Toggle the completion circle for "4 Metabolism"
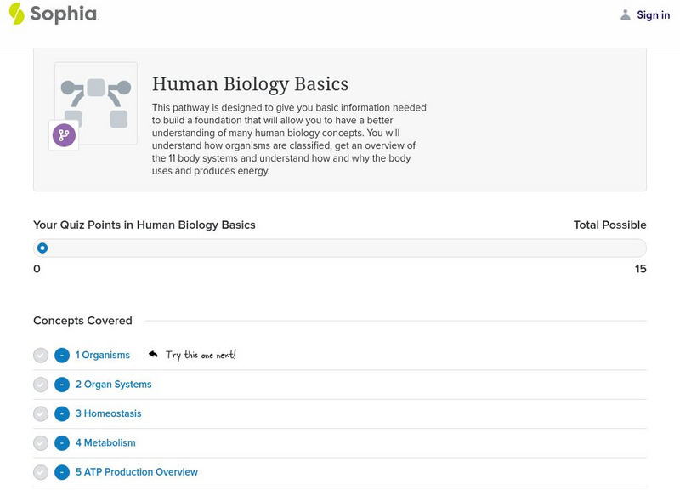The image size is (680, 490). pos(40,442)
